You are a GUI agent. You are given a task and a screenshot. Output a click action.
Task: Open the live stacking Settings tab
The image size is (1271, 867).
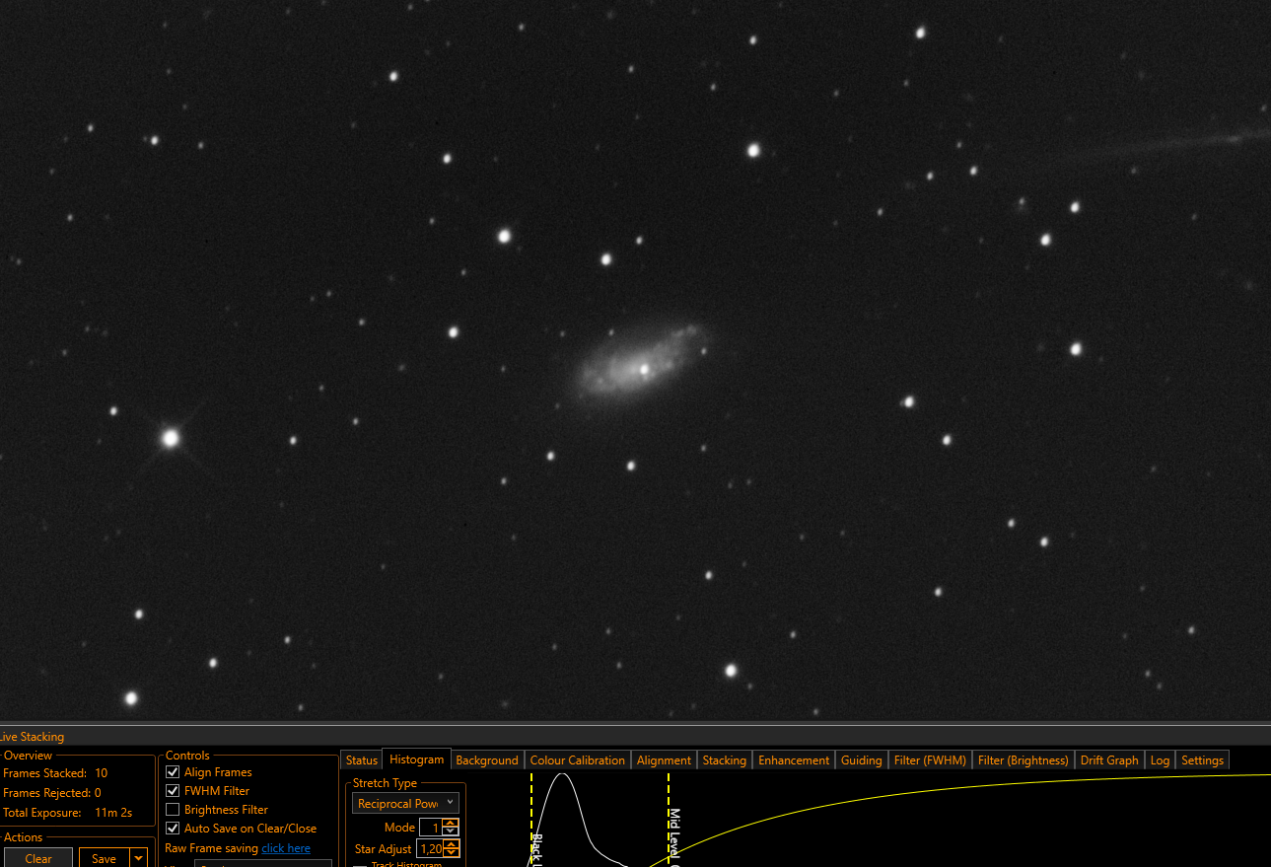pyautogui.click(x=1202, y=760)
